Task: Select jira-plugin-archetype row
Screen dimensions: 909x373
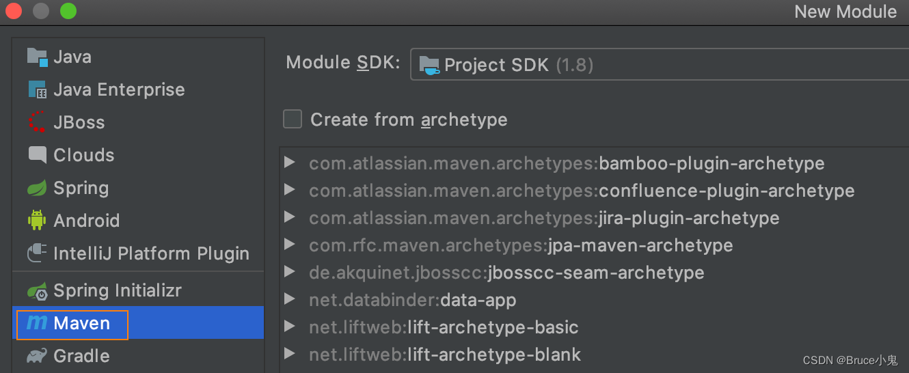Action: coord(594,218)
